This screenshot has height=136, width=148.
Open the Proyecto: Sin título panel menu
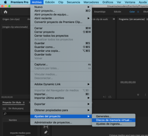pos(24,103)
